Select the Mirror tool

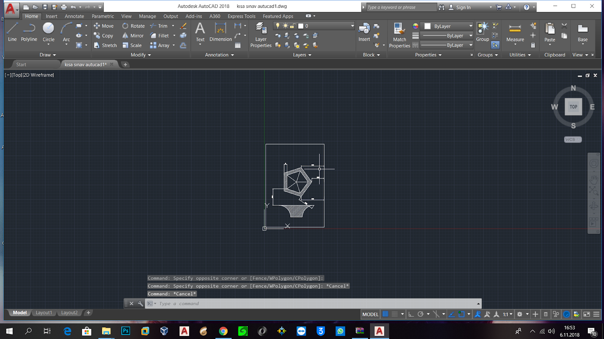click(x=133, y=36)
